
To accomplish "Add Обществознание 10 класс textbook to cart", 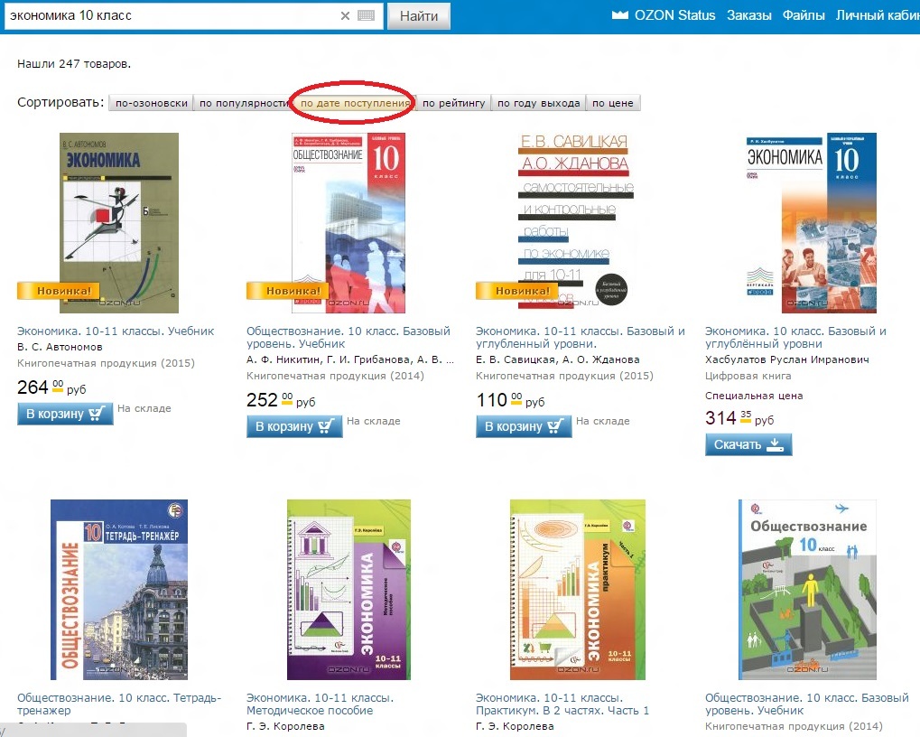I will pyautogui.click(x=294, y=426).
